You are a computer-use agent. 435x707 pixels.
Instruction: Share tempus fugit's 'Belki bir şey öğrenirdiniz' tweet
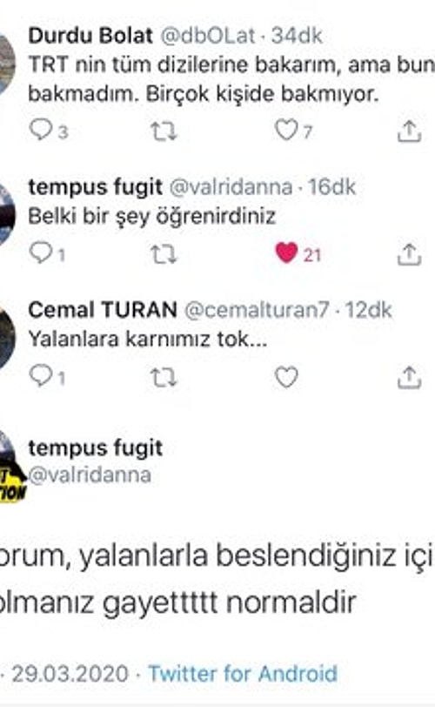(409, 254)
